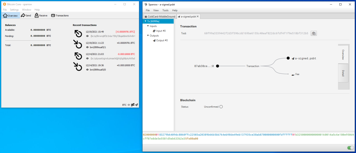The width and height of the screenshot is (356, 153).
Task: Click incoming arrow icon for 12/14/2021 19:36 transaction
Action: coord(78,67)
